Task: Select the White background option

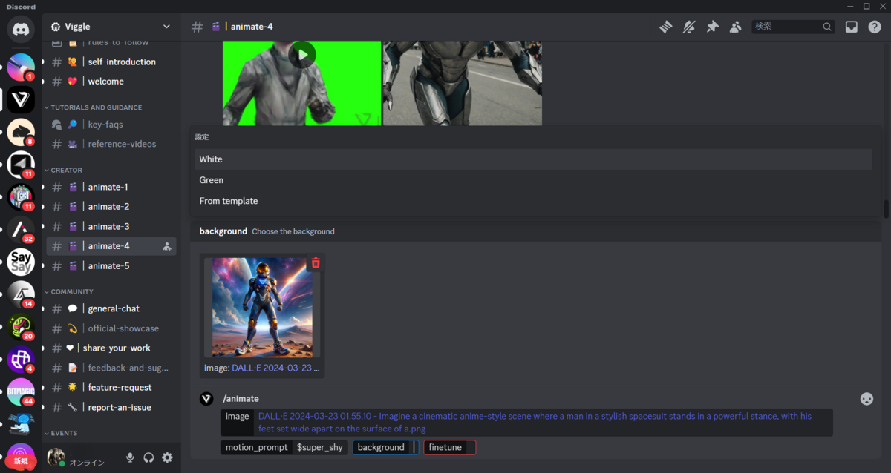Action: tap(534, 159)
